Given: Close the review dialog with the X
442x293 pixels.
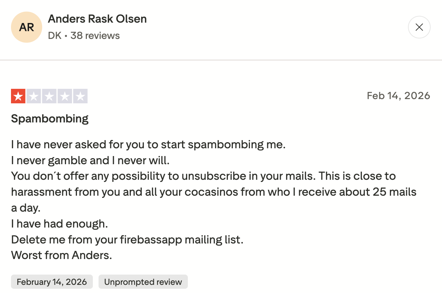Looking at the screenshot, I should point(419,27).
